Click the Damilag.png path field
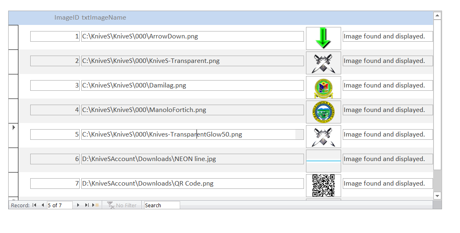This screenshot has height=233, width=460. [192, 85]
